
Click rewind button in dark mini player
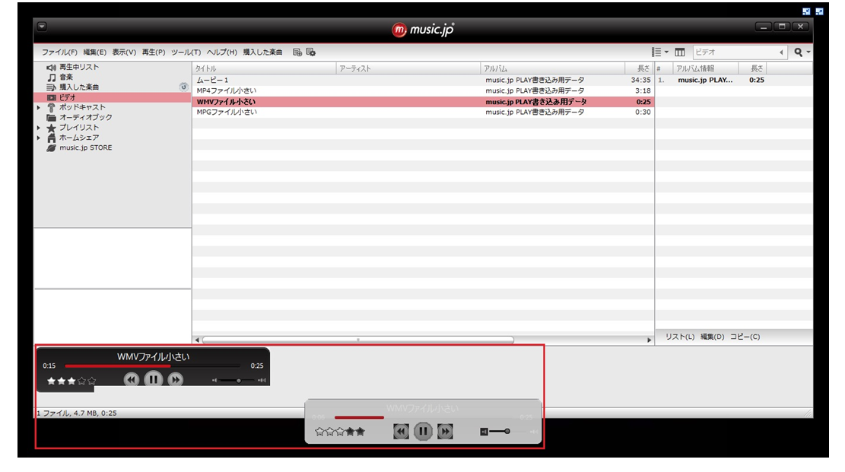132,379
